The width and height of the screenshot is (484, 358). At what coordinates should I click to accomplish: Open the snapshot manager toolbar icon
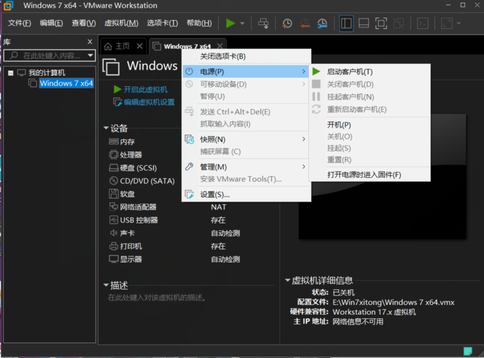tap(322, 23)
